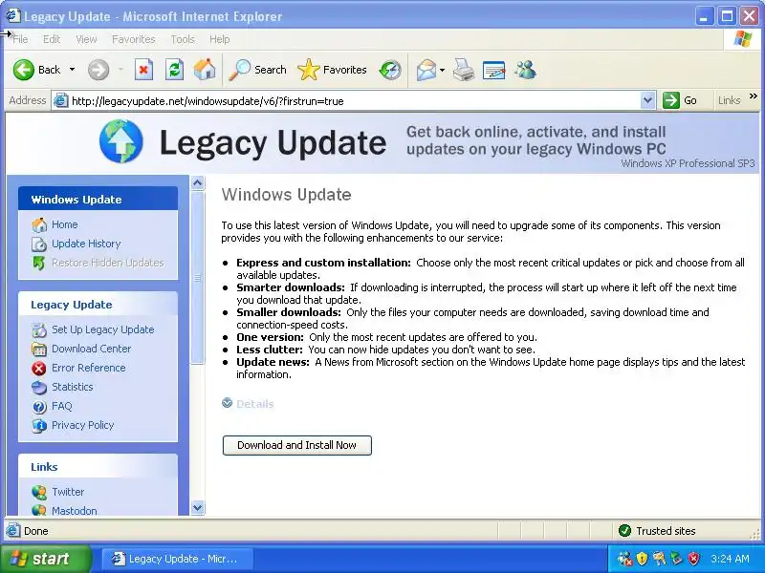
Task: Click the Refresh page icon
Action: (174, 70)
